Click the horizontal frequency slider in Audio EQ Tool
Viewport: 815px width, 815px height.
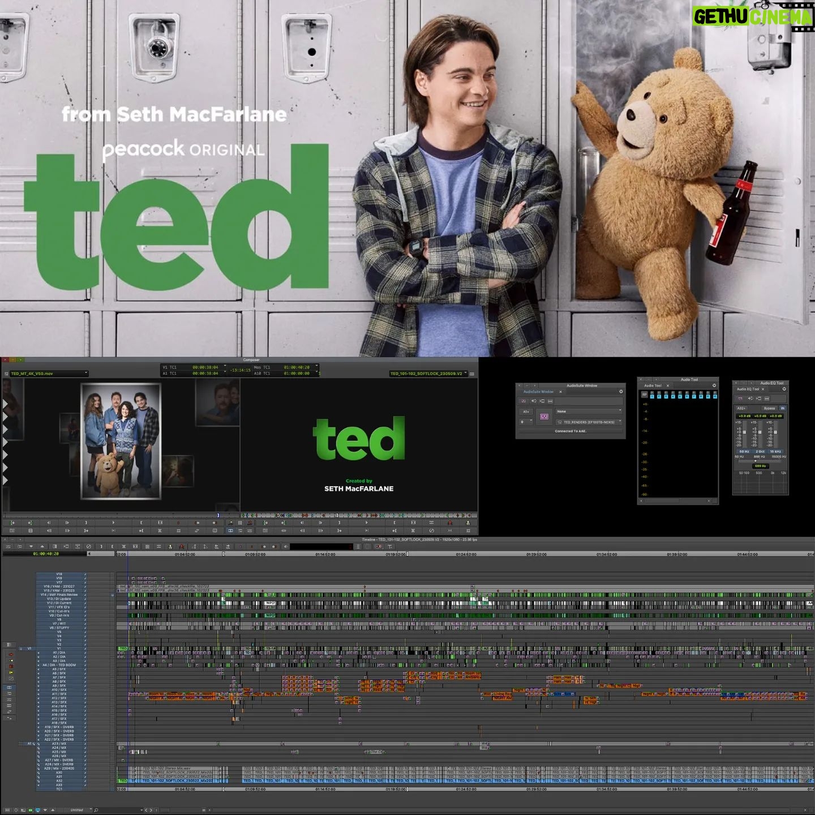760,461
